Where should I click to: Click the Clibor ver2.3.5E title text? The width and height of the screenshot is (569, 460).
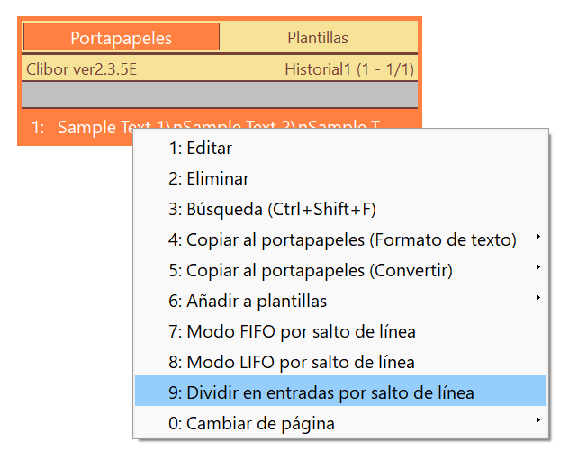tap(81, 69)
